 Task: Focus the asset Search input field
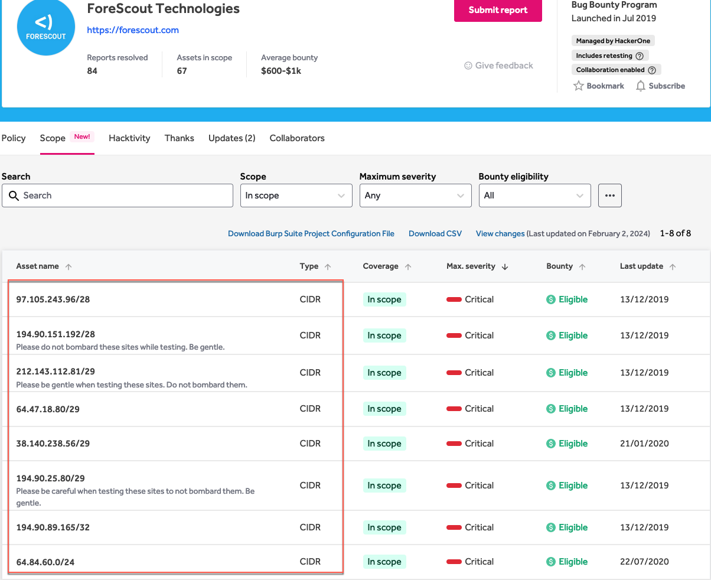tap(118, 195)
